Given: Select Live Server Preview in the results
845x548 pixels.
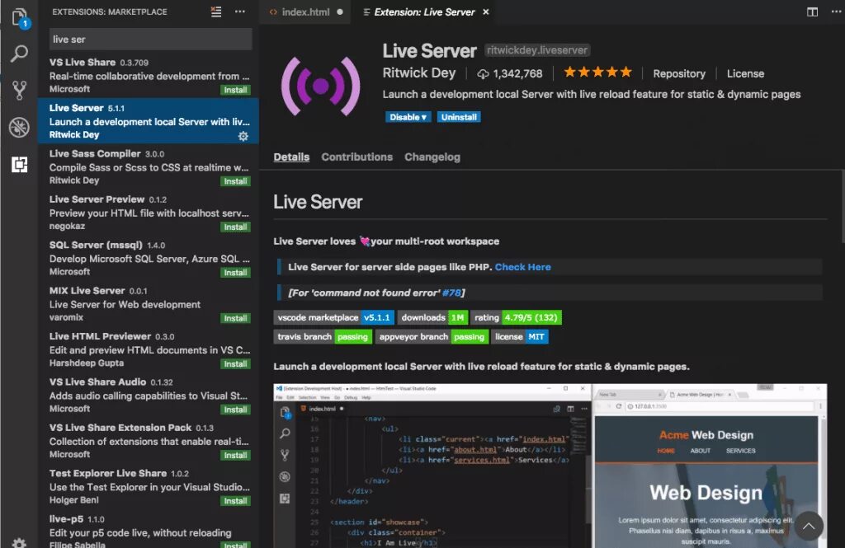Looking at the screenshot, I should tap(149, 213).
